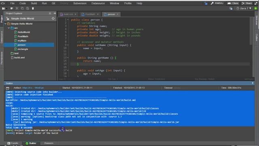Click the refresh circle icon beside Simple-Hello-World
Screen dimensions: 259x146
tap(53, 19)
